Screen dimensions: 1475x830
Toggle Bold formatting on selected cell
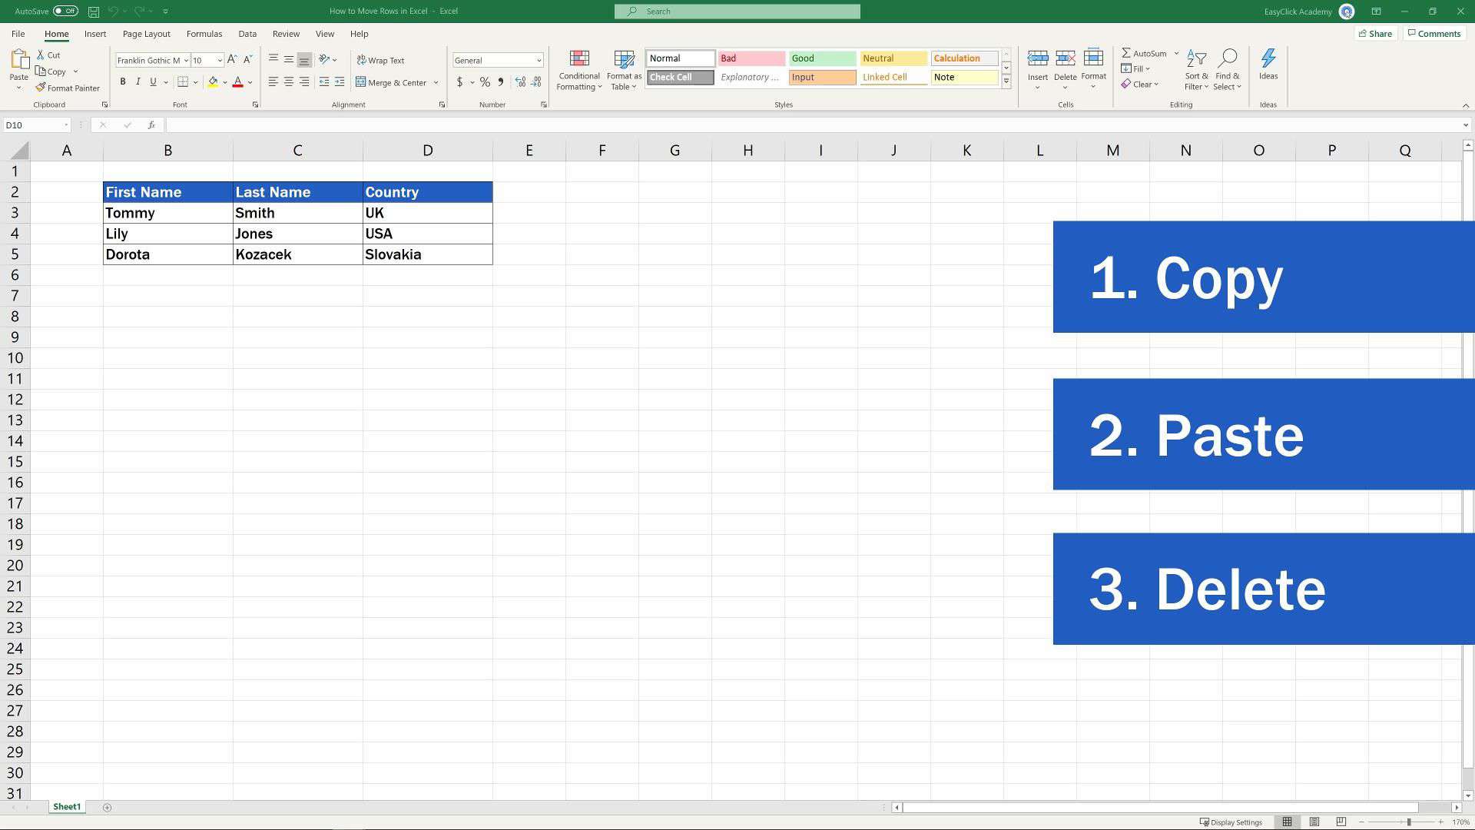121,82
